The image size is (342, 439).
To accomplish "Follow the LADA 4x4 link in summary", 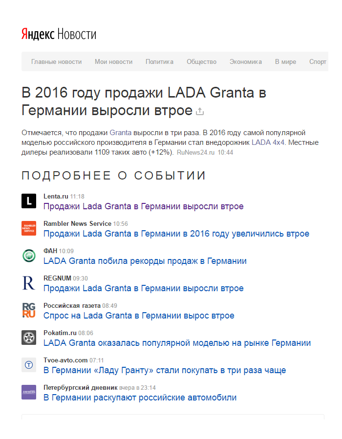I will pyautogui.click(x=268, y=142).
